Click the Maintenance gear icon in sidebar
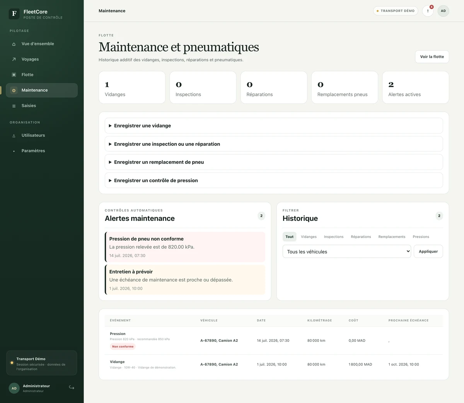The image size is (464, 403). click(x=14, y=90)
